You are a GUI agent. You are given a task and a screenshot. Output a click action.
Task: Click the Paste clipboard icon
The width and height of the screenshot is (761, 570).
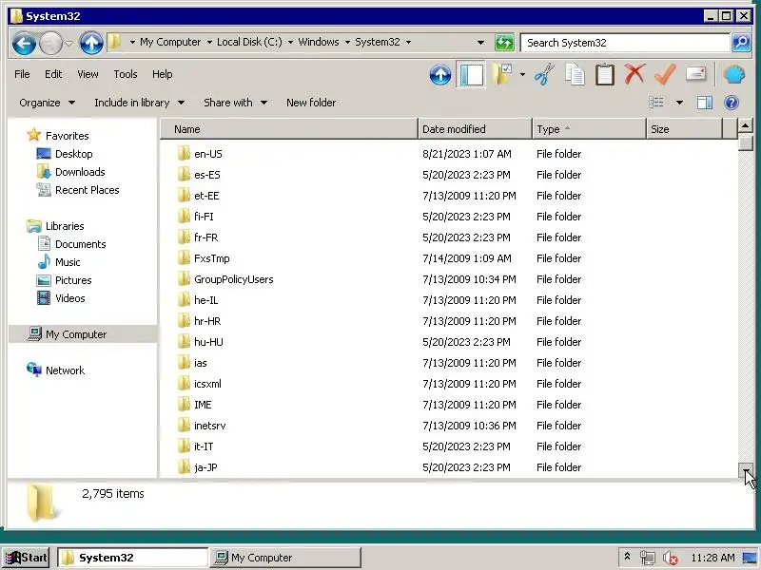[605, 75]
